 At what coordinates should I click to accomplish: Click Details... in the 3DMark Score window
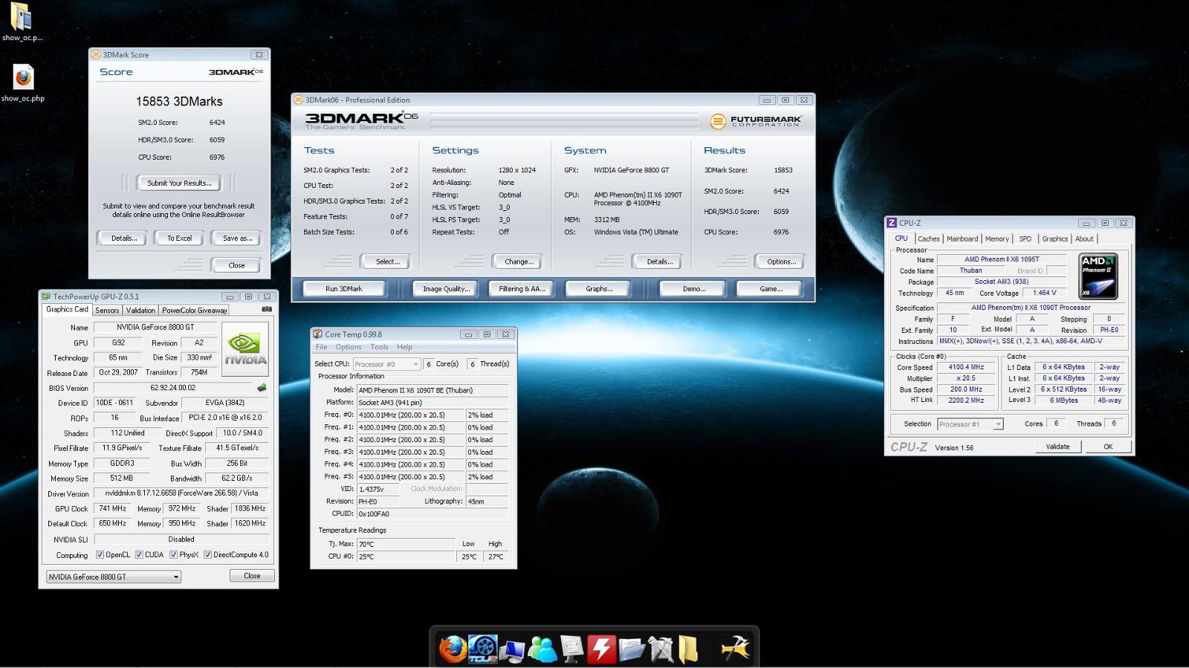[x=123, y=239]
